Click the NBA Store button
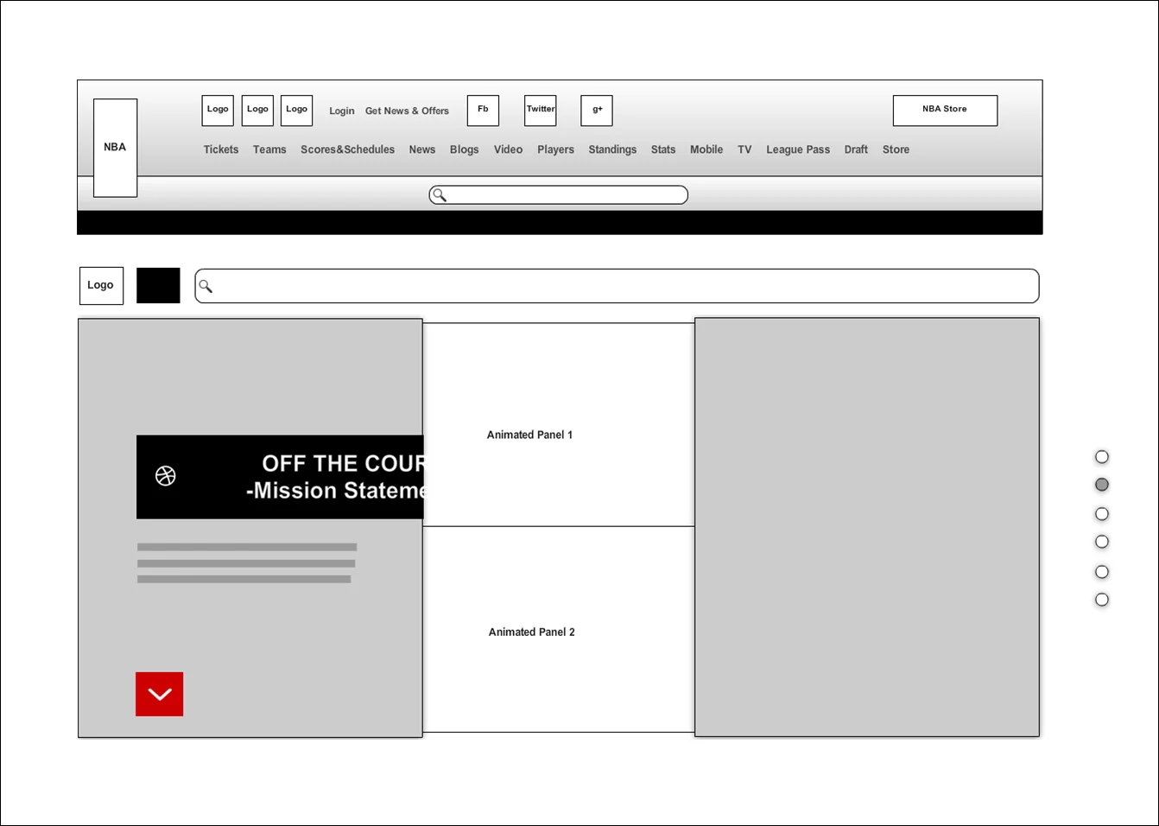 coord(944,110)
